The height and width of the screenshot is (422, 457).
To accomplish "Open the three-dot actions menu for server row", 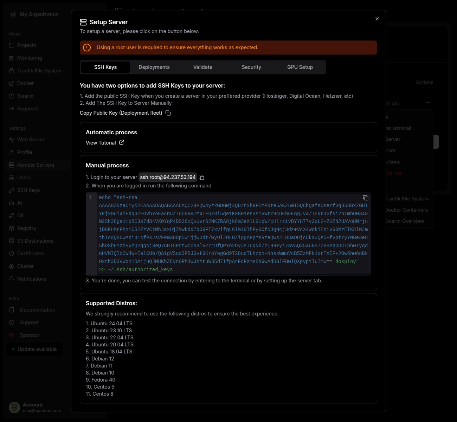I will [x=427, y=102].
